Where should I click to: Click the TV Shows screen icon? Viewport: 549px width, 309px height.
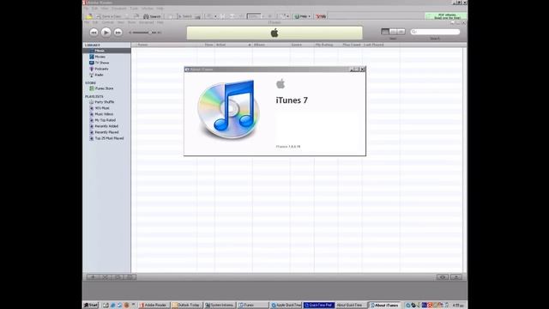tap(92, 63)
